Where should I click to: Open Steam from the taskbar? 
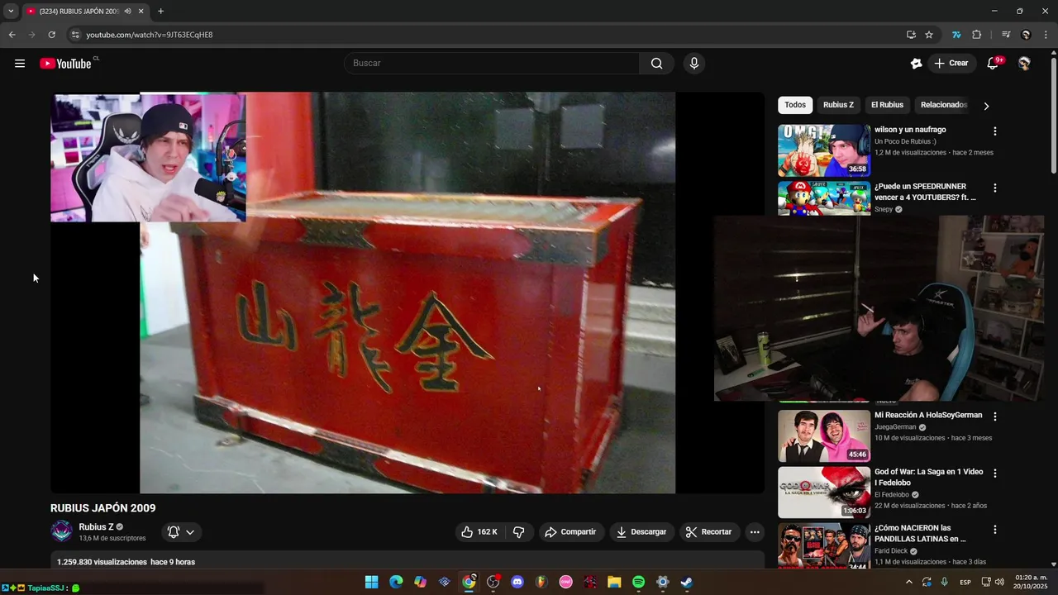pos(687,583)
